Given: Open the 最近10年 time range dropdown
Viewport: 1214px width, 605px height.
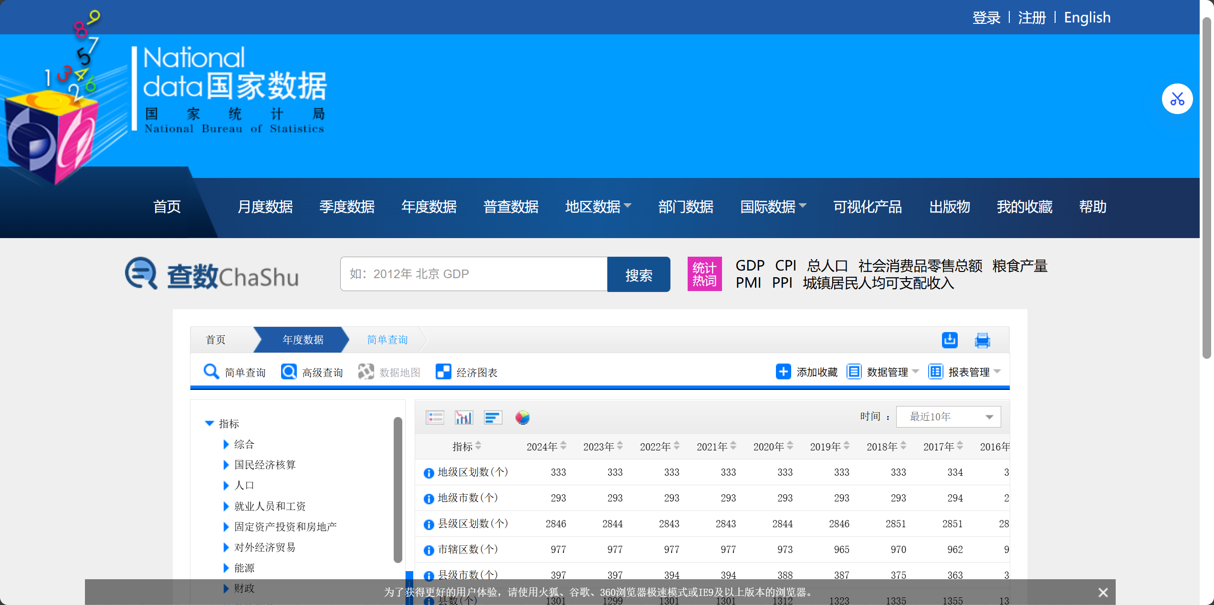Looking at the screenshot, I should pyautogui.click(x=948, y=416).
